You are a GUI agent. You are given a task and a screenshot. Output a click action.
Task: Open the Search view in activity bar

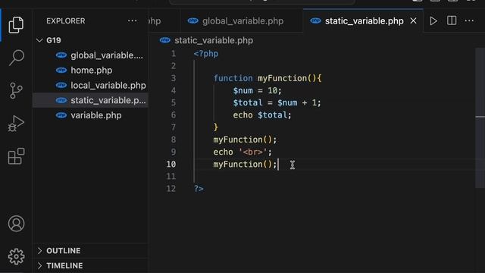(16, 58)
